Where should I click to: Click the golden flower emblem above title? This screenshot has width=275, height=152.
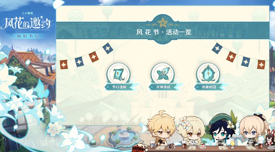pyautogui.click(x=163, y=22)
